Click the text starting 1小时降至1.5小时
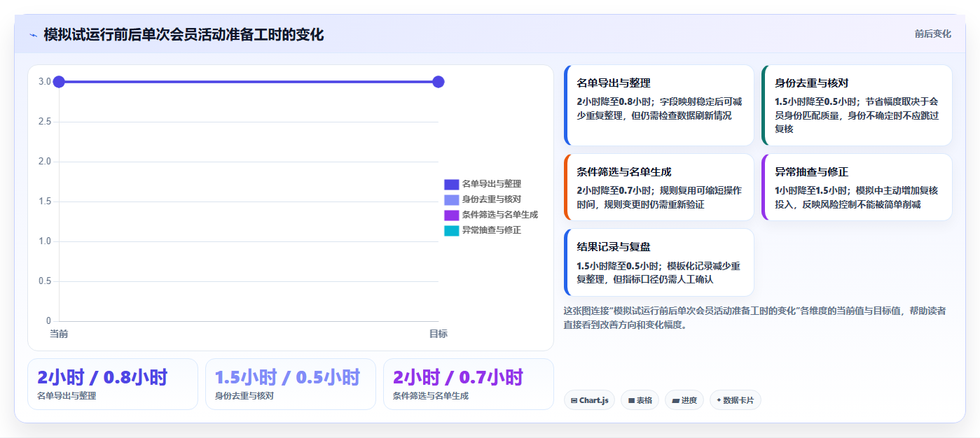Image resolution: width=980 pixels, height=438 pixels. [857, 197]
